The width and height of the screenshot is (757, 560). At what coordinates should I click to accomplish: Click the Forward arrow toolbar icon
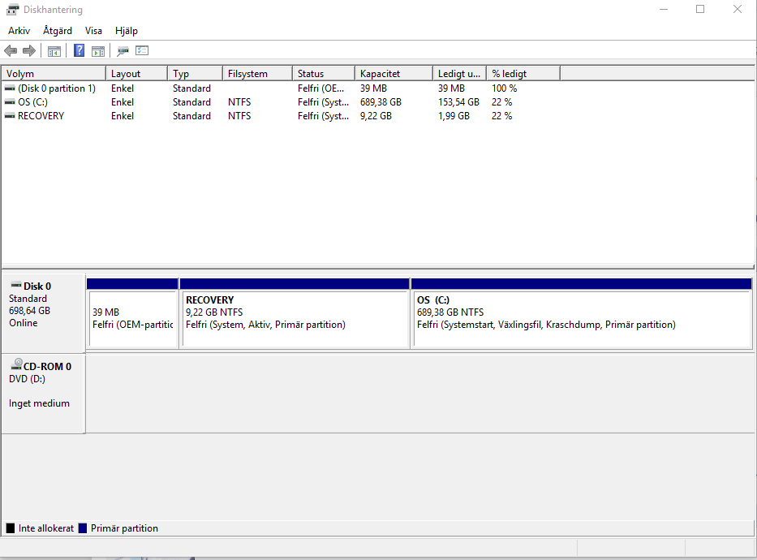coord(29,50)
